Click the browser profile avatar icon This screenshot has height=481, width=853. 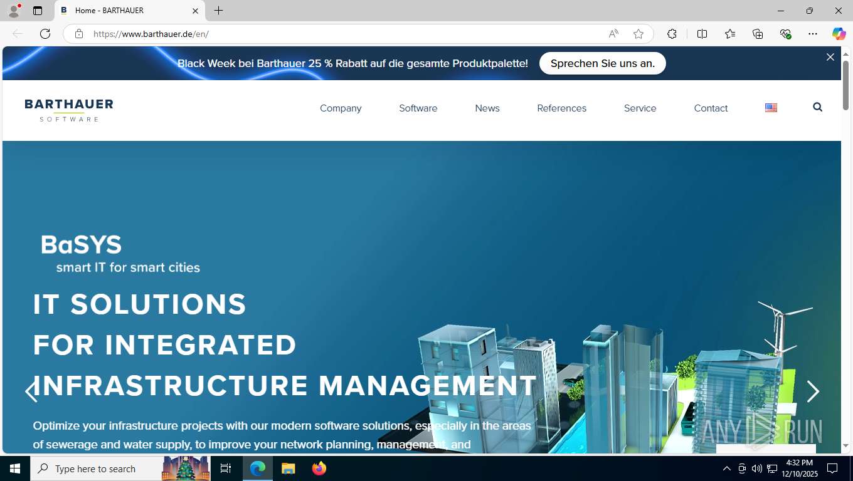(14, 11)
